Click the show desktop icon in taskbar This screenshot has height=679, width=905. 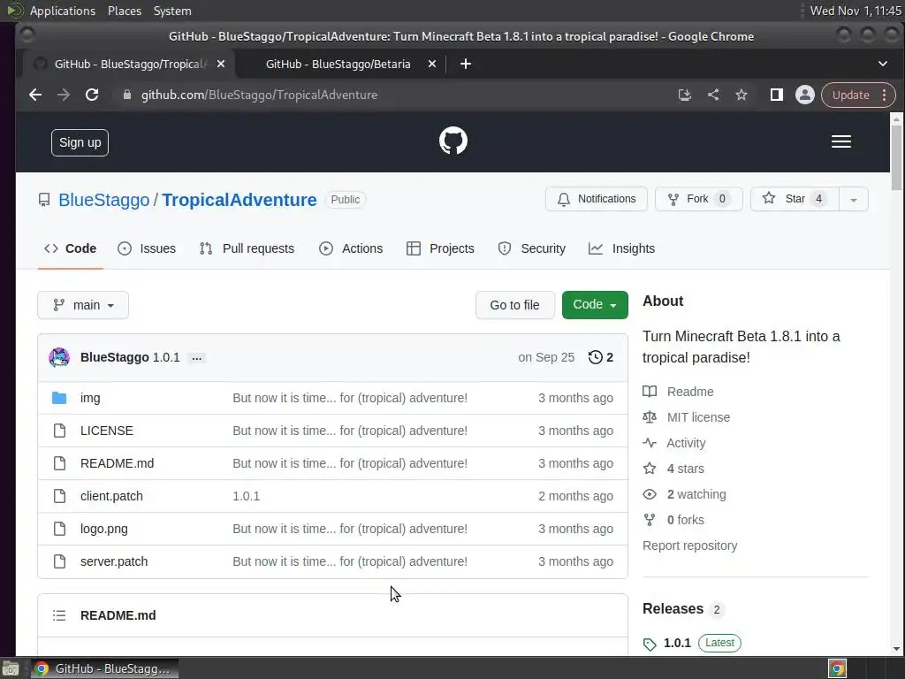(11, 668)
